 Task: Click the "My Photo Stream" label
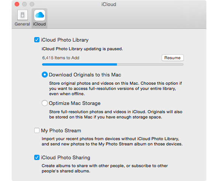[x=61, y=130]
